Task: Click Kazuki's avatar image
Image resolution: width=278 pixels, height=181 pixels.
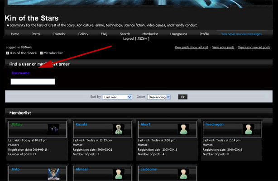Action: (x=119, y=129)
